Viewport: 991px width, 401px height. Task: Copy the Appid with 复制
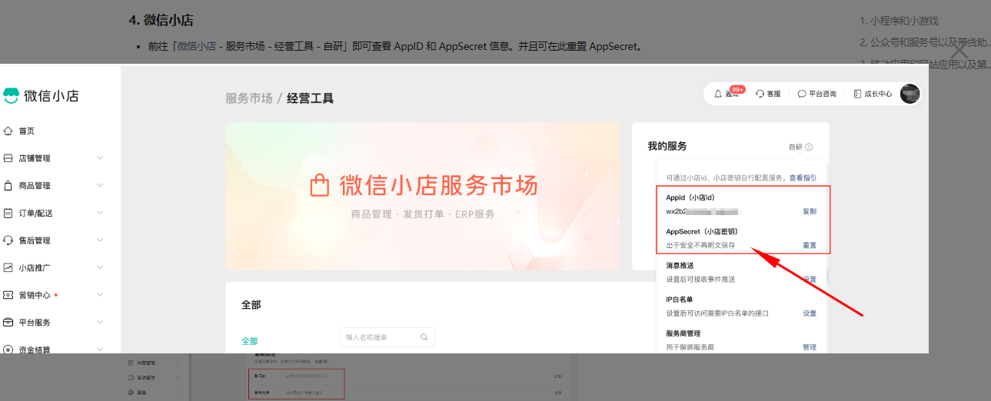click(x=810, y=211)
